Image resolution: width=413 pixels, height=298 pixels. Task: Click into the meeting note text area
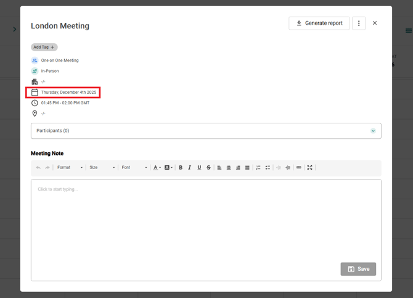click(x=206, y=230)
